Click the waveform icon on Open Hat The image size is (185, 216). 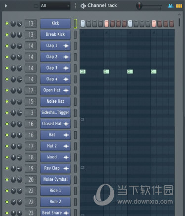click(66, 90)
